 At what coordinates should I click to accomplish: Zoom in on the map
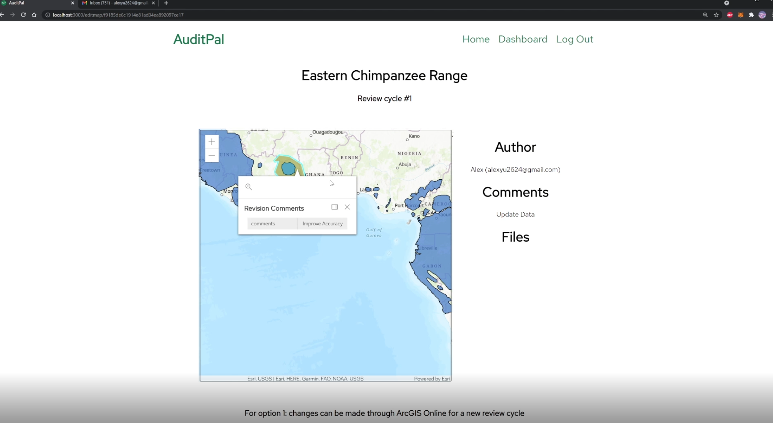212,142
